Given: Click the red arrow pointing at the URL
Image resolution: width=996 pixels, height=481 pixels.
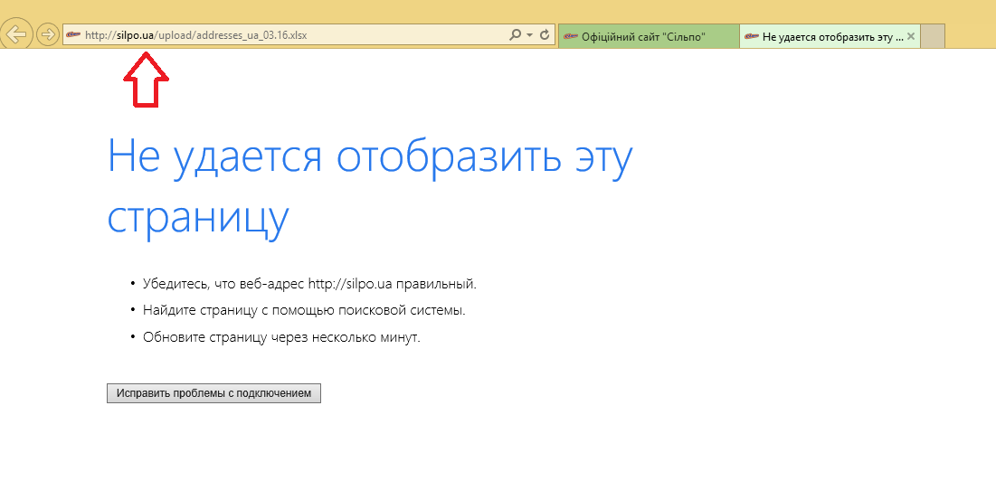Looking at the screenshot, I should (x=146, y=80).
